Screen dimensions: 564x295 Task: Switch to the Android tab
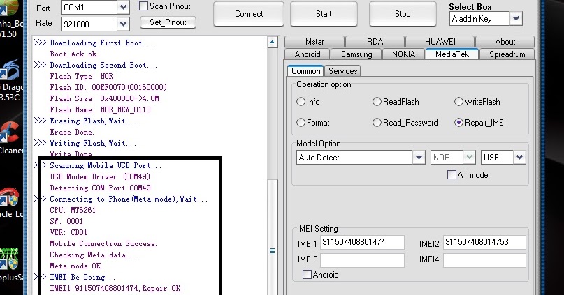point(308,54)
